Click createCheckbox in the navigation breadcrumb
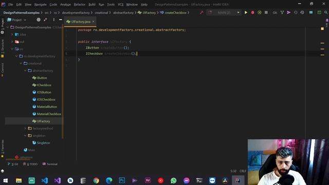This screenshot has height=185, width=329. pyautogui.click(x=175, y=12)
